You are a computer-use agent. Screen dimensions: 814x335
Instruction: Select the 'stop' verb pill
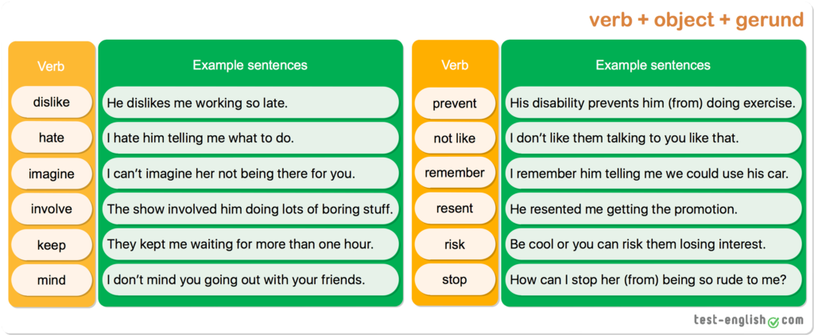click(455, 280)
